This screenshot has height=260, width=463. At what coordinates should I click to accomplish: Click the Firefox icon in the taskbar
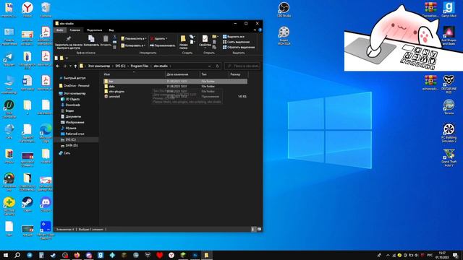point(77,255)
